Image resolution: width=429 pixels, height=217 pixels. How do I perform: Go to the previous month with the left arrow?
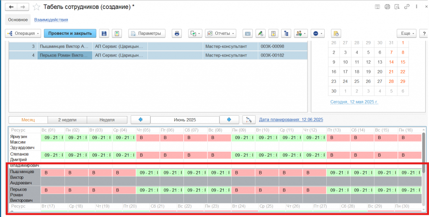140,120
